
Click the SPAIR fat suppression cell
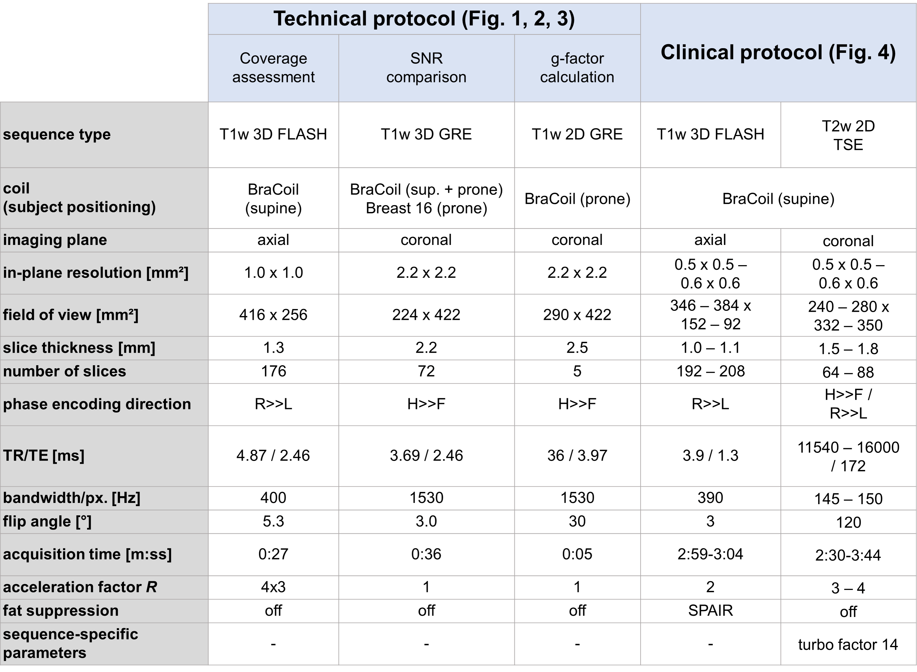click(710, 610)
